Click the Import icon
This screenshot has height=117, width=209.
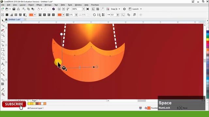coord(59,9)
